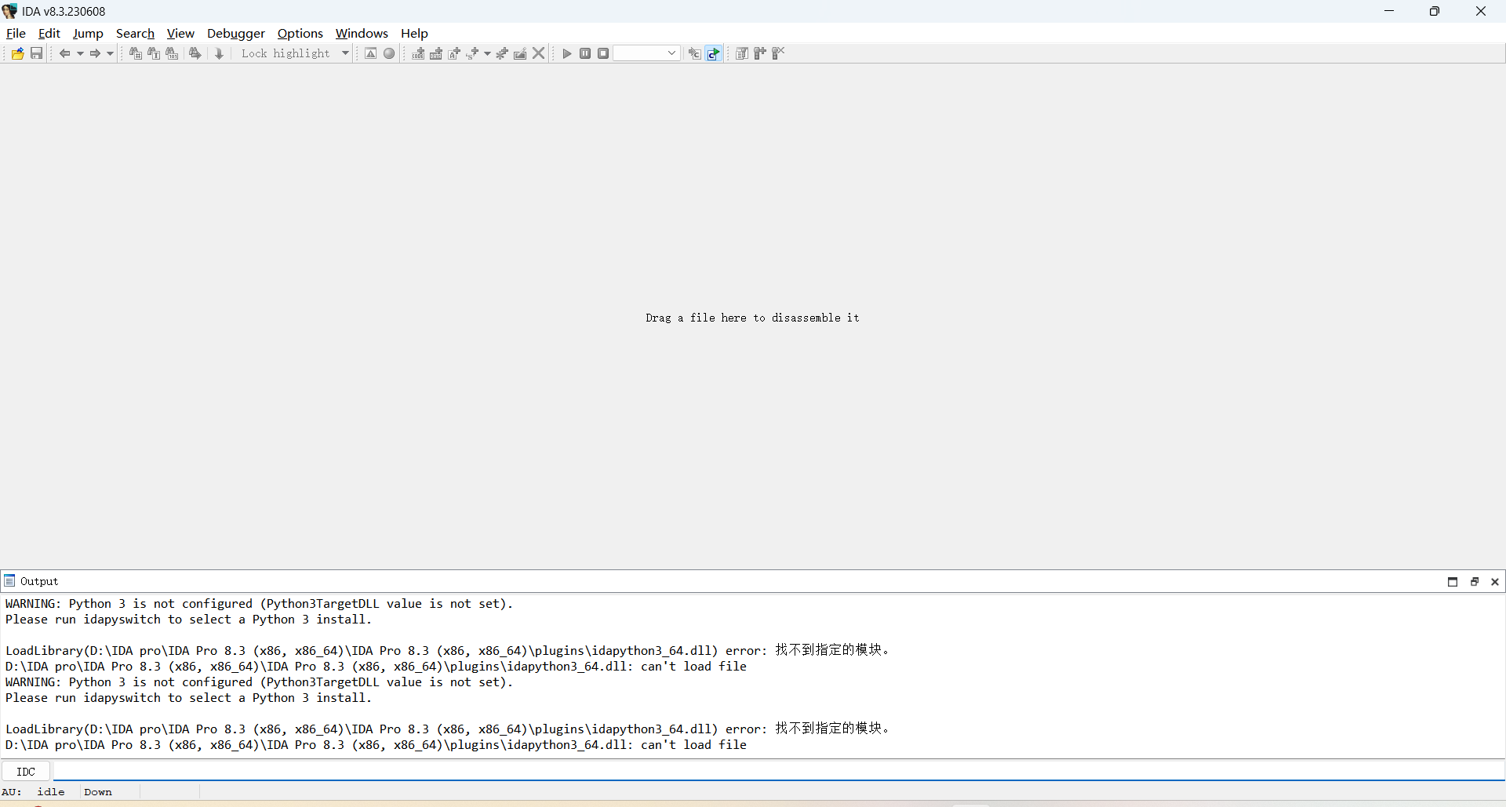This screenshot has height=807, width=1506.
Task: Navigate forward in jump history
Action: pos(96,53)
